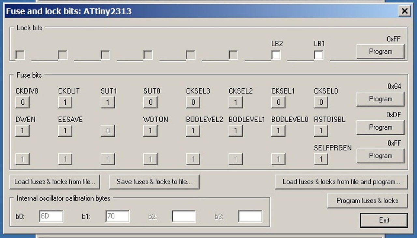Toggle the LB1 lock bit checkbox

[319, 55]
